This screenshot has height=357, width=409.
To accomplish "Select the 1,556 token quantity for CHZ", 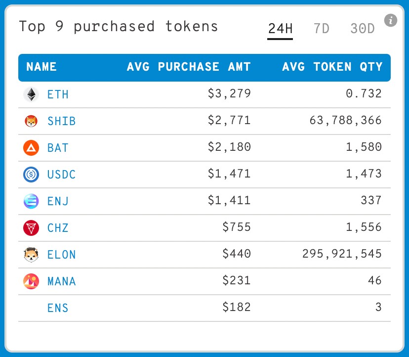I will click(x=364, y=227).
